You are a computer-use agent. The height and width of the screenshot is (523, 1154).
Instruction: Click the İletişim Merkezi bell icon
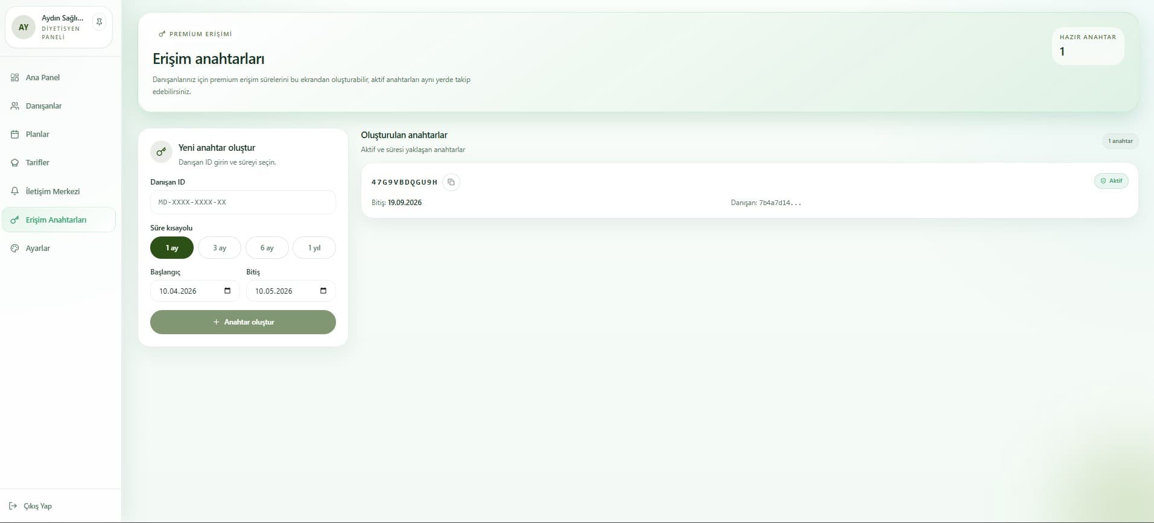click(x=15, y=191)
